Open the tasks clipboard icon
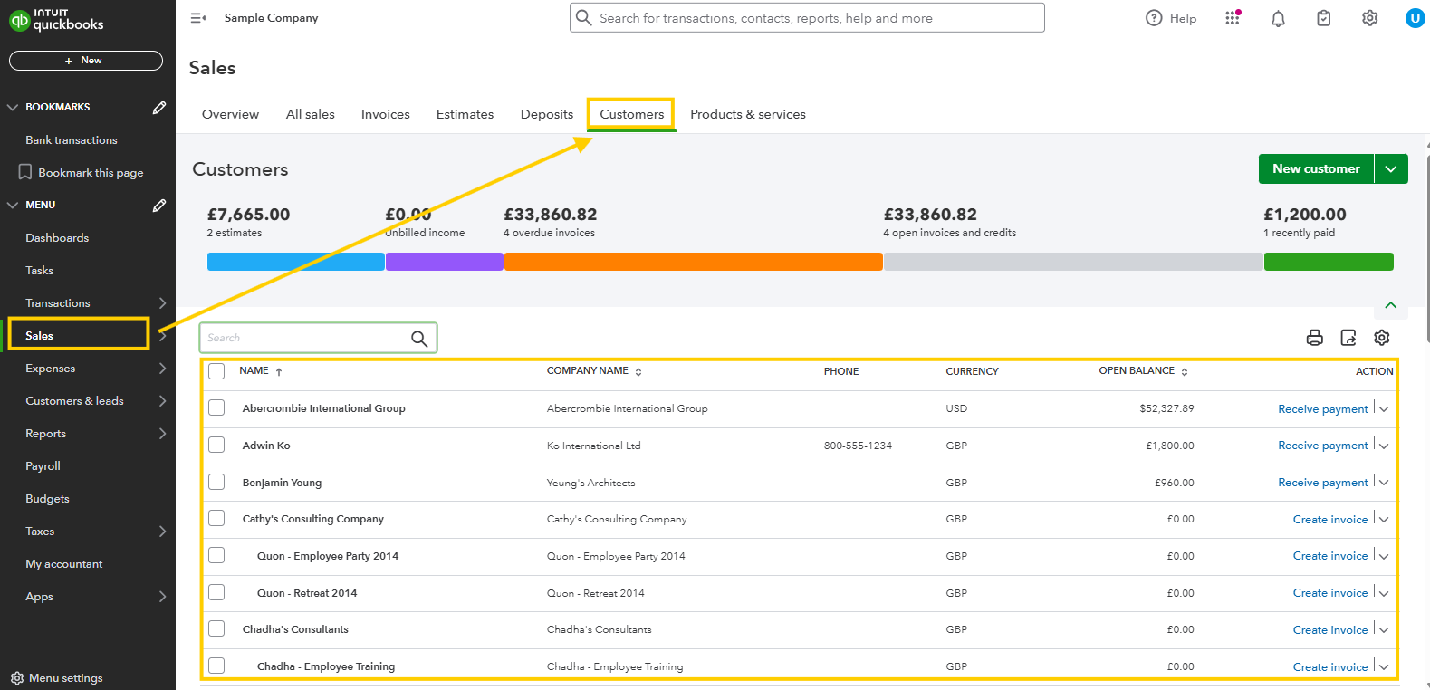Viewport: 1430px width, 690px height. (x=1324, y=18)
